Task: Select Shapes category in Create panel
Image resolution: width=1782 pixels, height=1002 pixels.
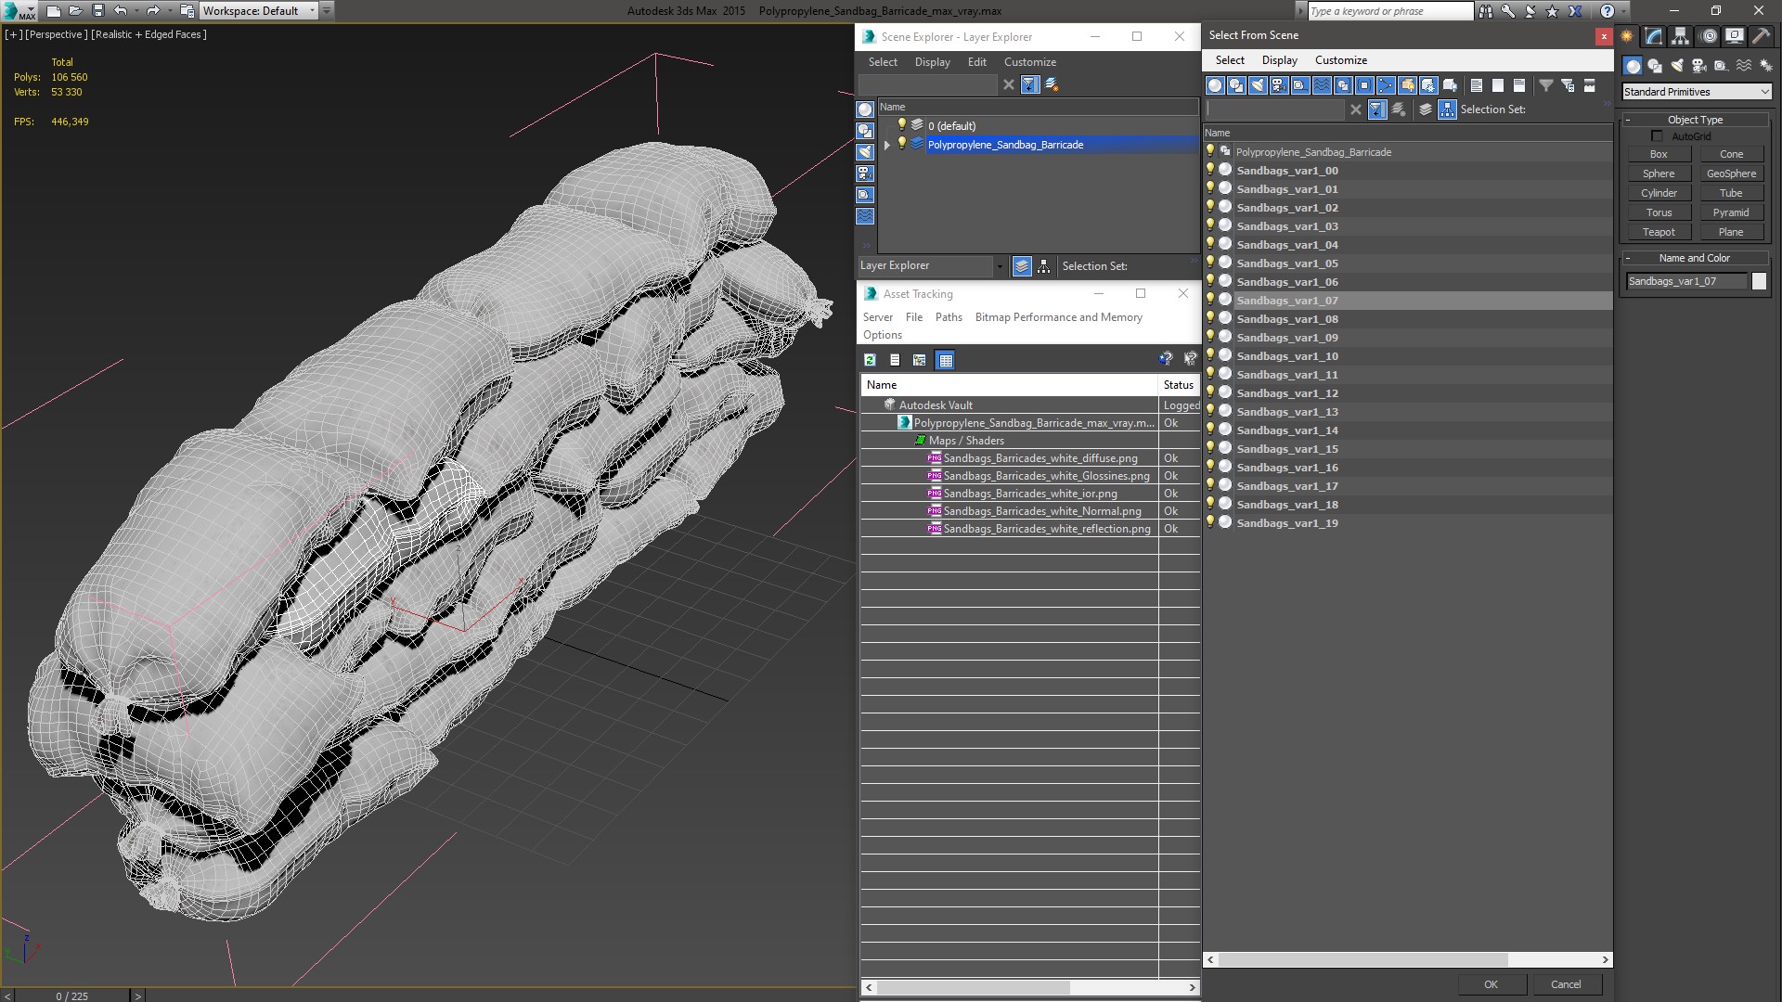Action: click(1654, 66)
